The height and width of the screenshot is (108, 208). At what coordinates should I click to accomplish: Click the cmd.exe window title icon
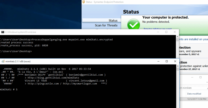coord(3,32)
